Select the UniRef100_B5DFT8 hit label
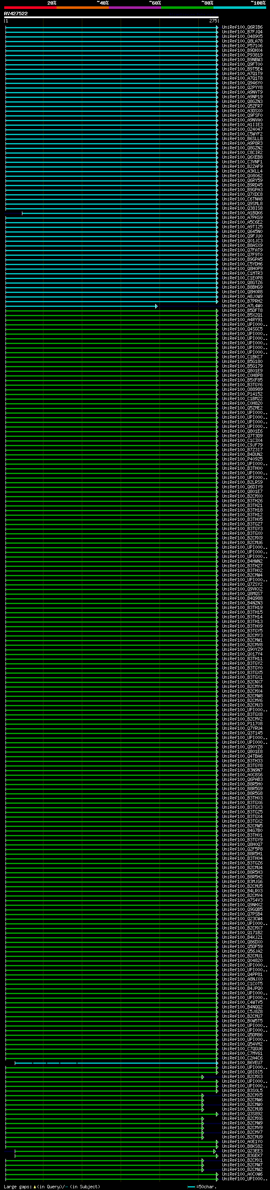 point(242,310)
